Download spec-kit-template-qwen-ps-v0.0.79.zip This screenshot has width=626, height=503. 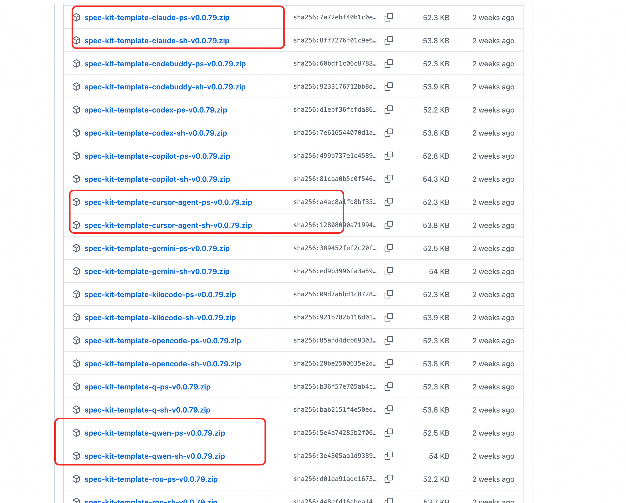point(154,433)
